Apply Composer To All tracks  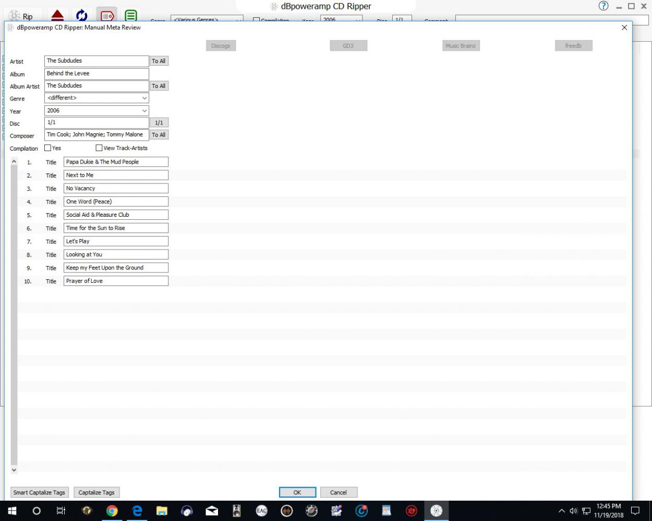point(159,135)
